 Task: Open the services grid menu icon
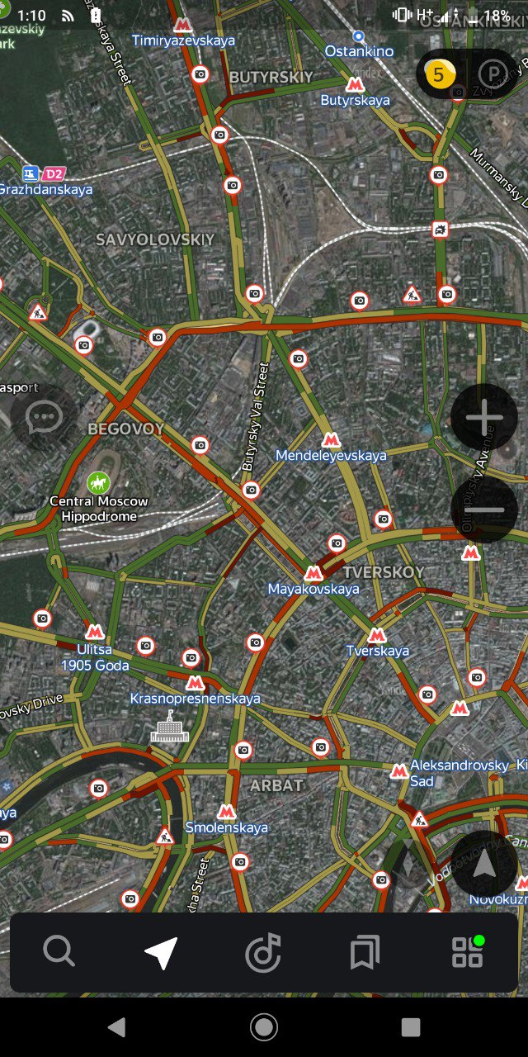click(x=468, y=951)
